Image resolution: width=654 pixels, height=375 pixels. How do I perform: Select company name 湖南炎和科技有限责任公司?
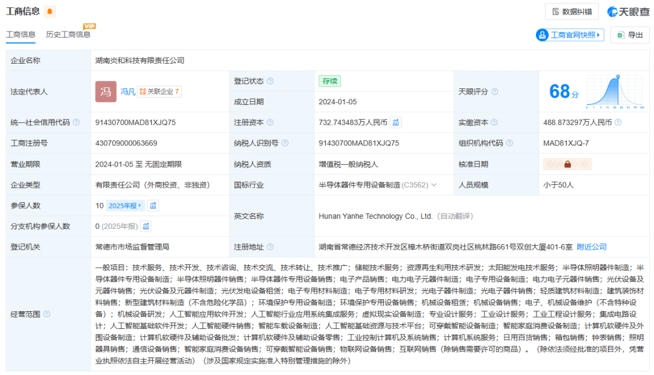pos(140,61)
